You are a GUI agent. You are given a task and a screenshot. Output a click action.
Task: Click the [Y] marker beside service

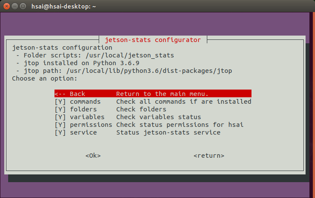pos(60,132)
